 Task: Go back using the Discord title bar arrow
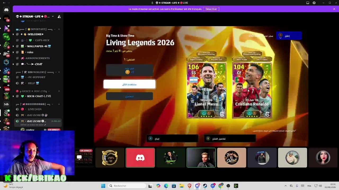coord(4,3)
